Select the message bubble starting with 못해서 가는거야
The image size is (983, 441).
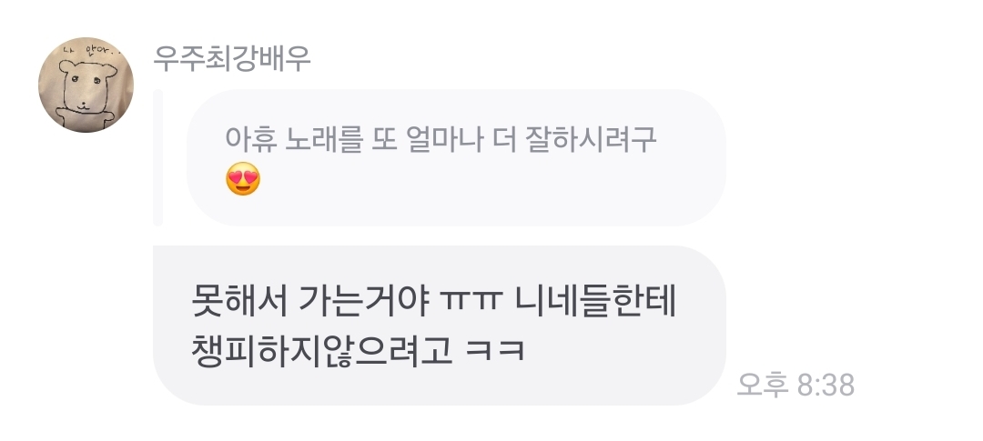coord(440,326)
